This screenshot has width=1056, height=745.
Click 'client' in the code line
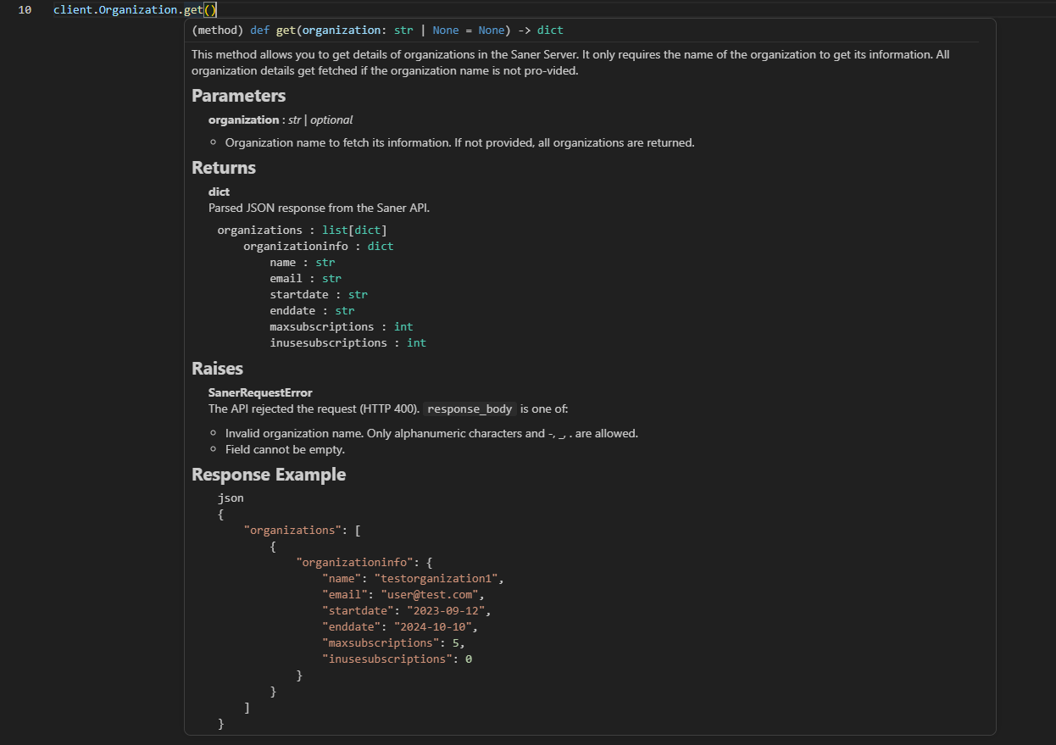tap(73, 10)
